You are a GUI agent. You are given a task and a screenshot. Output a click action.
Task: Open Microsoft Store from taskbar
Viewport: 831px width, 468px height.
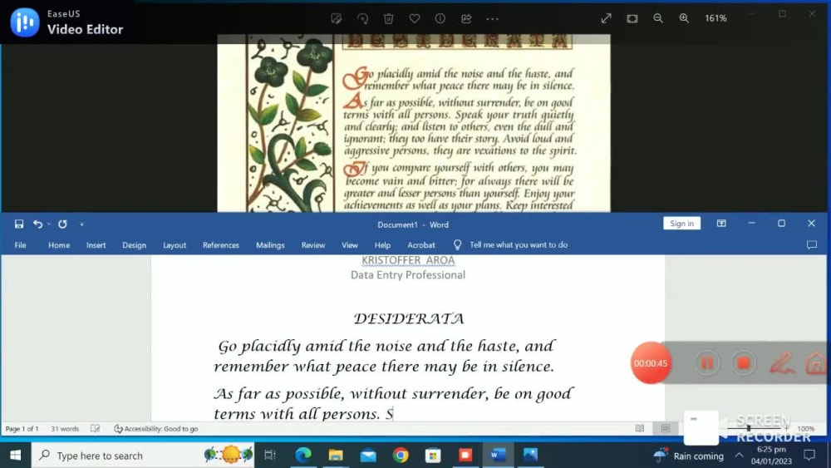[x=433, y=456]
